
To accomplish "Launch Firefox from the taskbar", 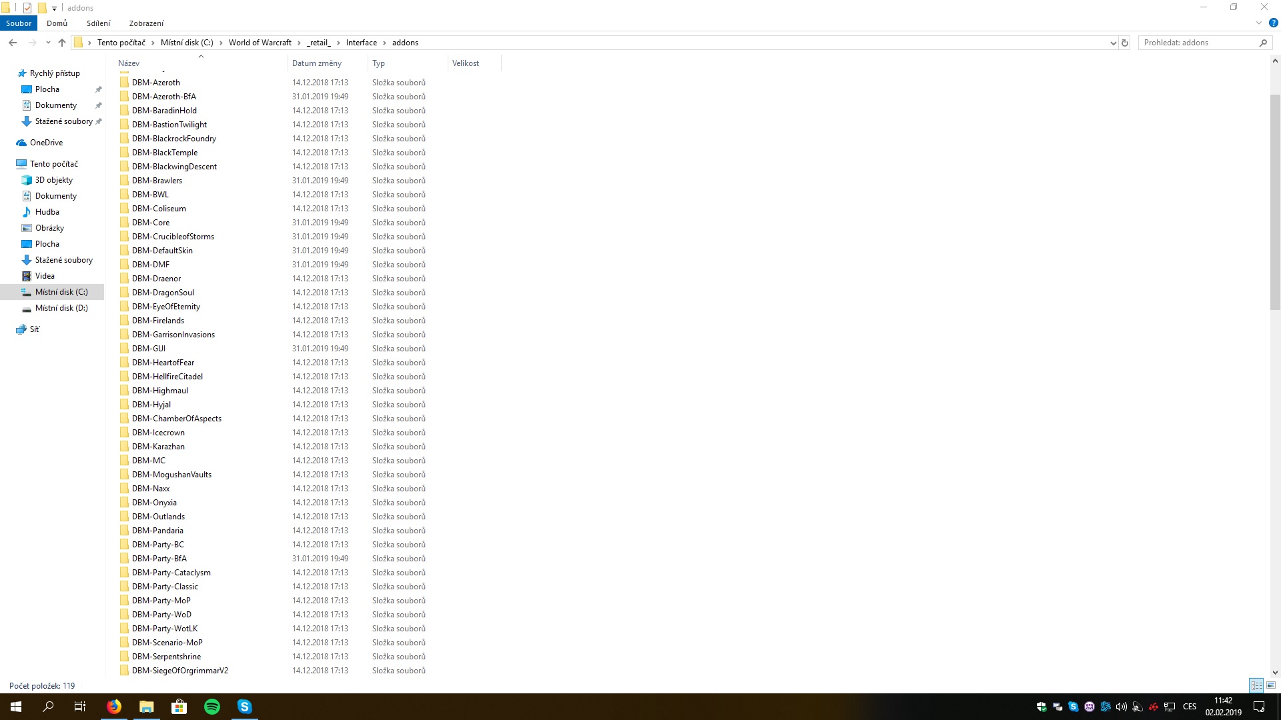I will click(114, 707).
